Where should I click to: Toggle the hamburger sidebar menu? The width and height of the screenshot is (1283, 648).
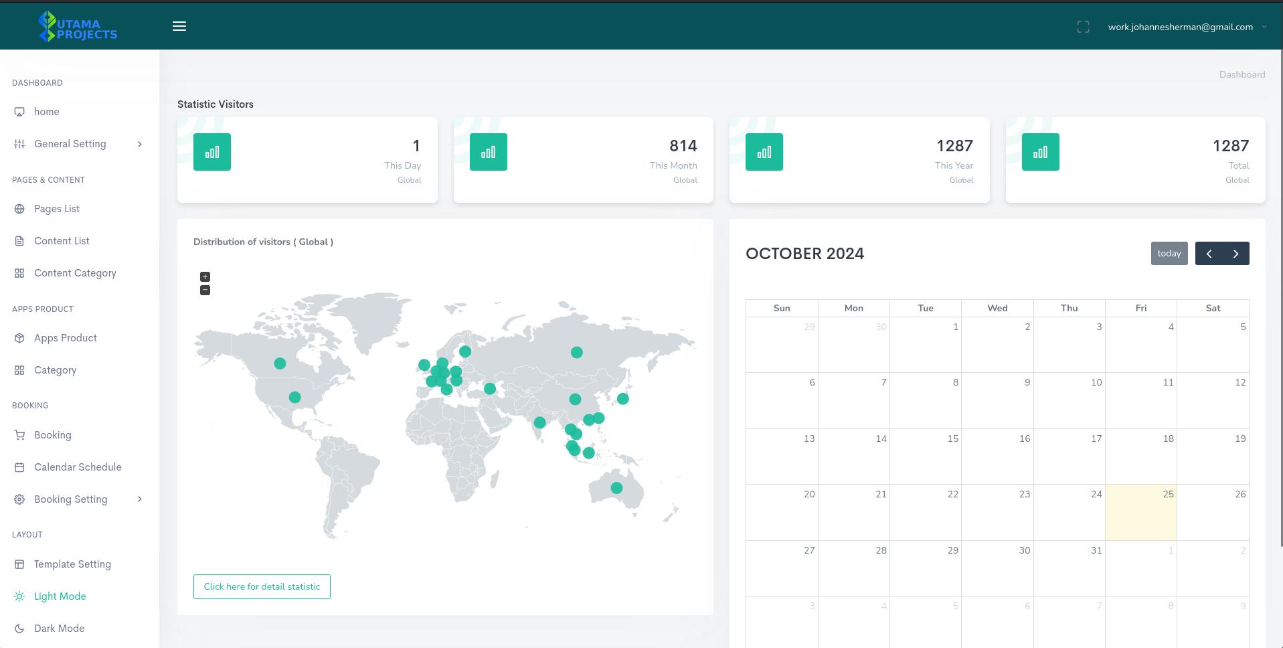179,26
